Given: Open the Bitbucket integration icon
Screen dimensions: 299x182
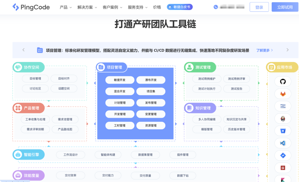Looking at the screenshot, I should tap(282, 131).
